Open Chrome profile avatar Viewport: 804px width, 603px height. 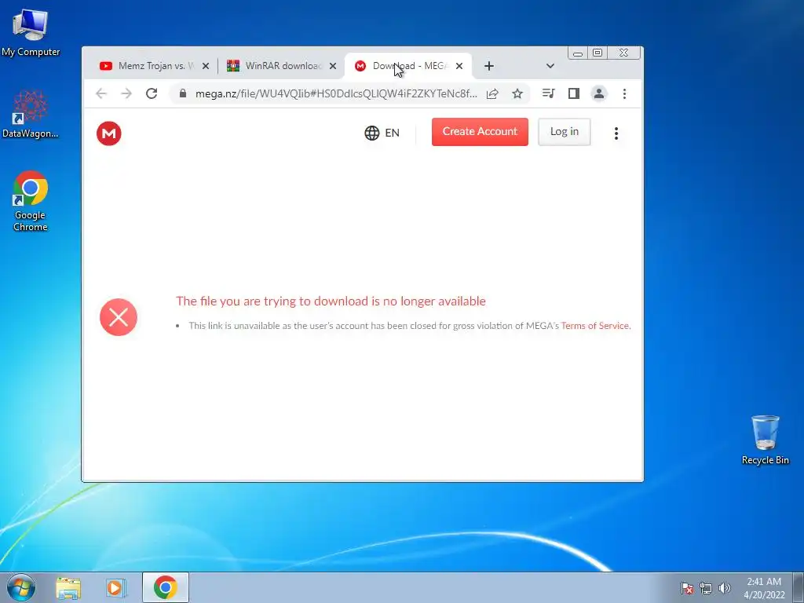598,93
